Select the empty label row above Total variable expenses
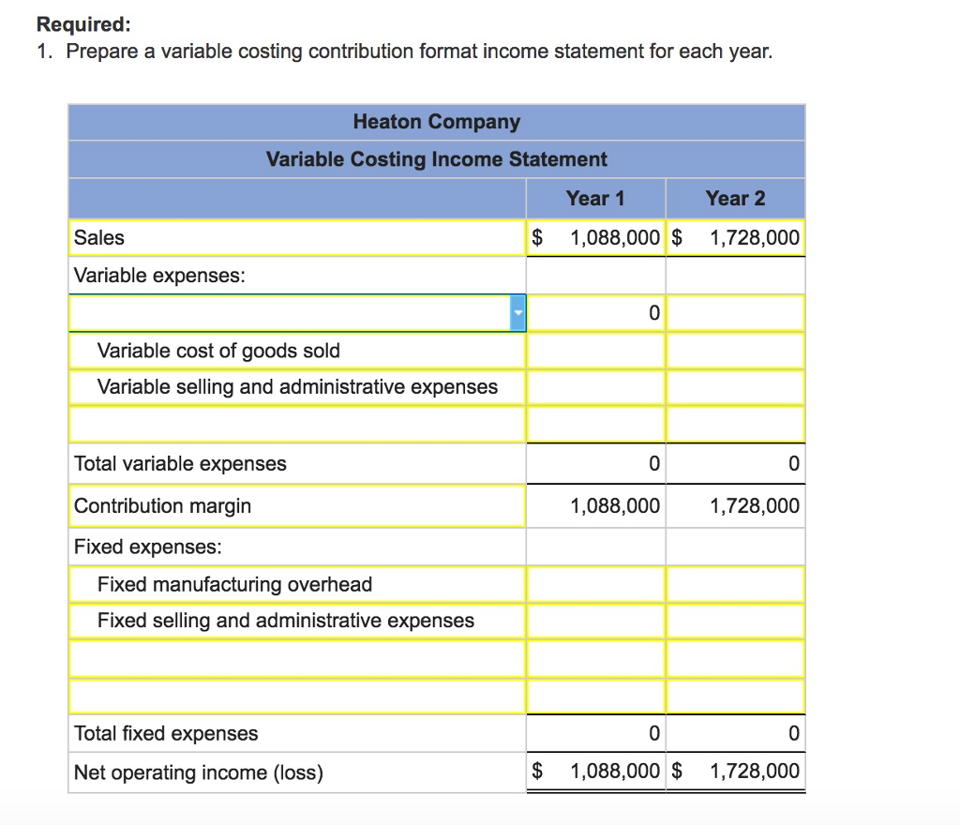Viewport: 960px width, 825px height. click(297, 424)
